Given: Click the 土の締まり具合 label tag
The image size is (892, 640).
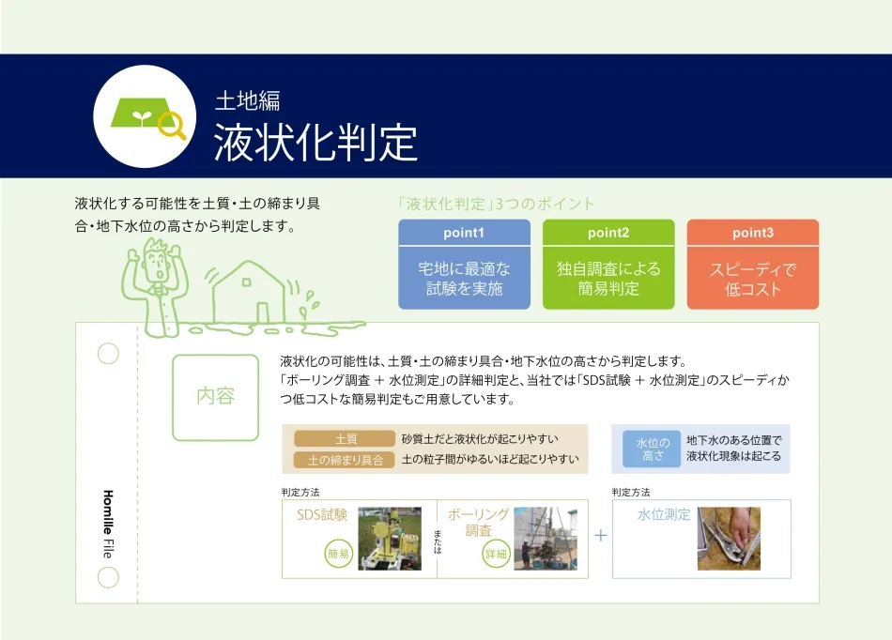Looking at the screenshot, I should [345, 460].
